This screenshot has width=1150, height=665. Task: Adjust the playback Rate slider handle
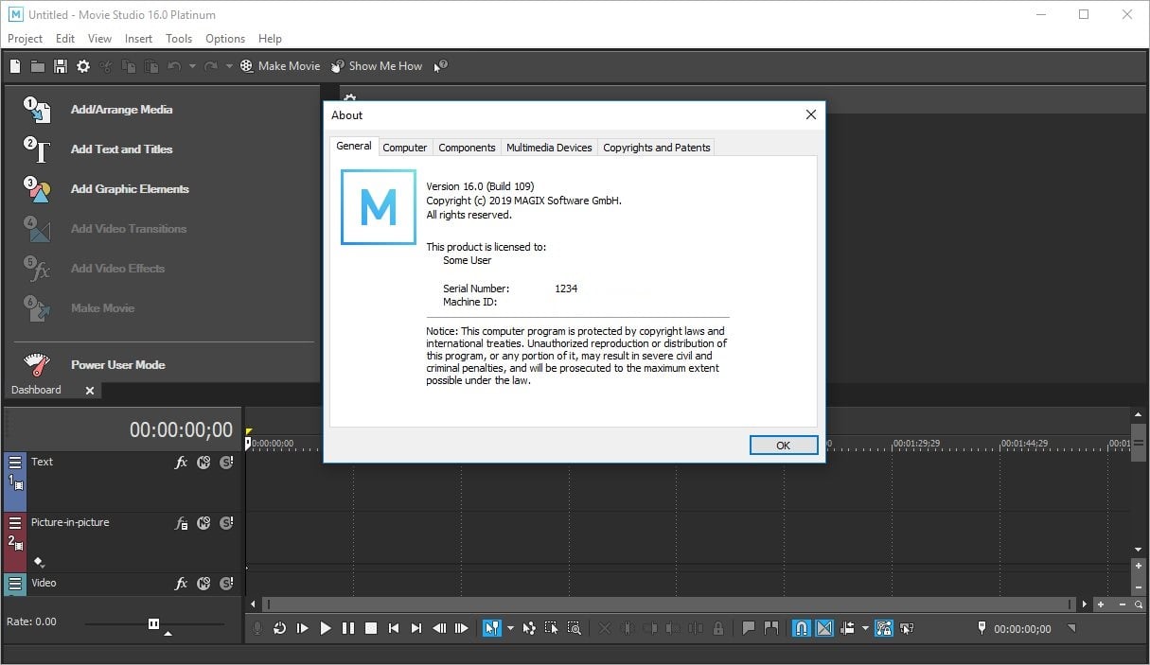pos(153,623)
